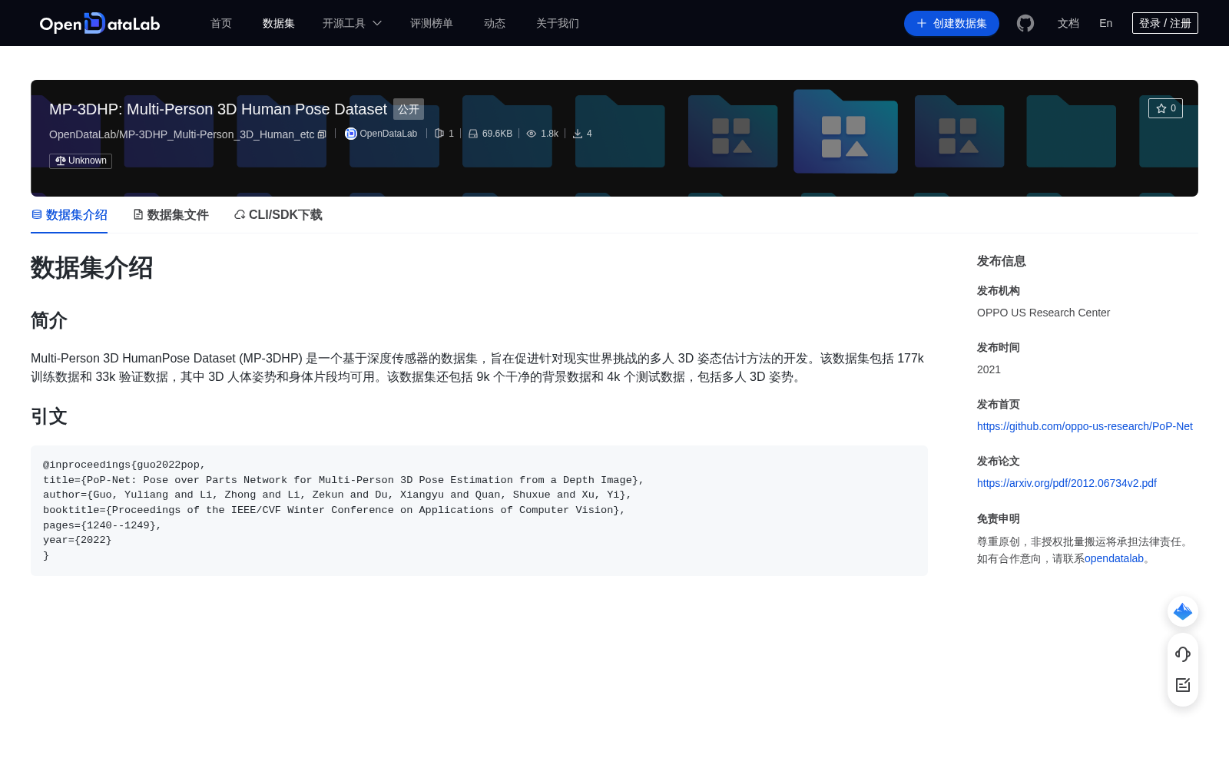Screen dimensions: 1229x768
Task: Click the 公开 visibility badge
Action: coord(409,109)
